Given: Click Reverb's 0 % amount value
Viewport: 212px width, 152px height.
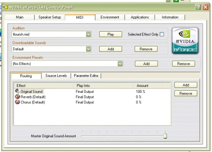Looking at the screenshot, I should [139, 97].
